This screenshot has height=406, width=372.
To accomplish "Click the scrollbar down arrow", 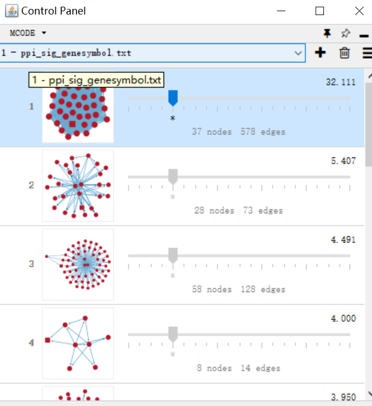I will pyautogui.click(x=369, y=394).
